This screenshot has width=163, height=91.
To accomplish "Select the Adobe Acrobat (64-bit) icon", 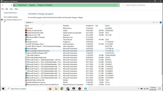I will [26, 30].
